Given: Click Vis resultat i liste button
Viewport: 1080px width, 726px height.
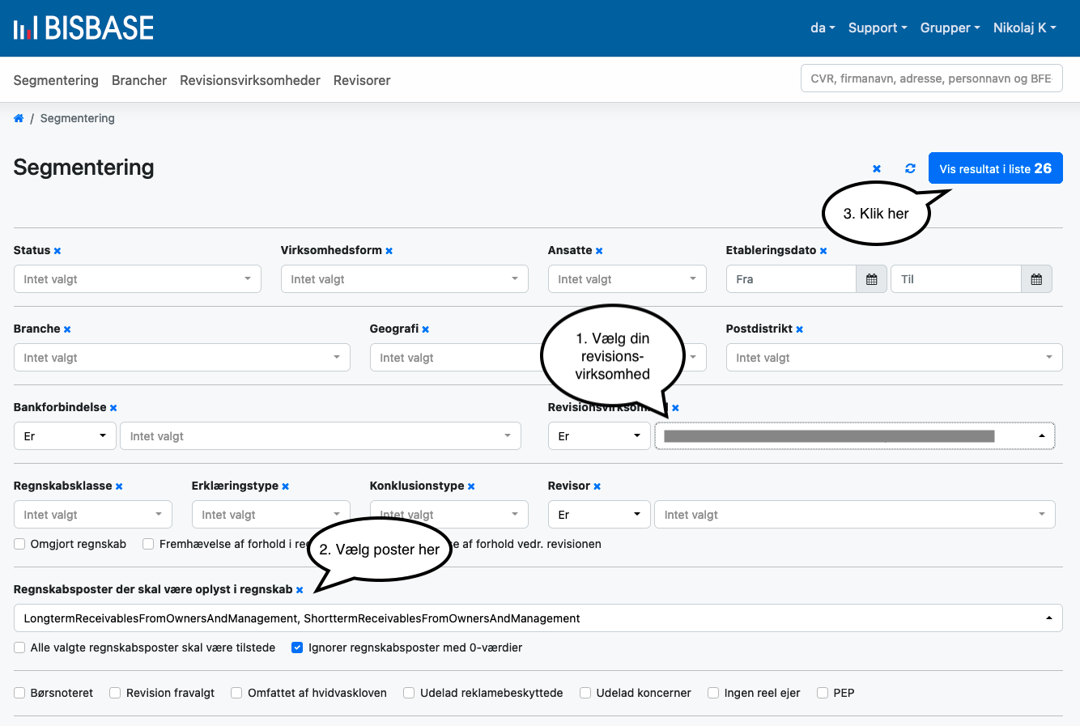Looking at the screenshot, I should (996, 168).
